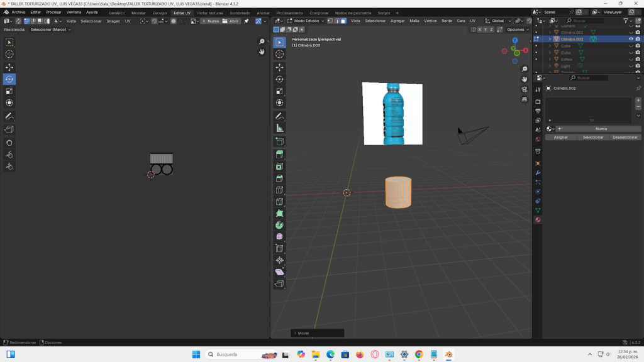Hide Cilindro.002 using its eye toggle
Viewport: 644px width, 362px height.
click(631, 39)
